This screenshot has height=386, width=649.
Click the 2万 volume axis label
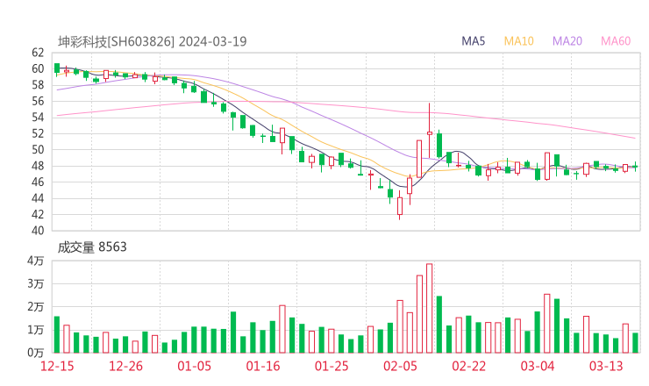pyautogui.click(x=36, y=307)
